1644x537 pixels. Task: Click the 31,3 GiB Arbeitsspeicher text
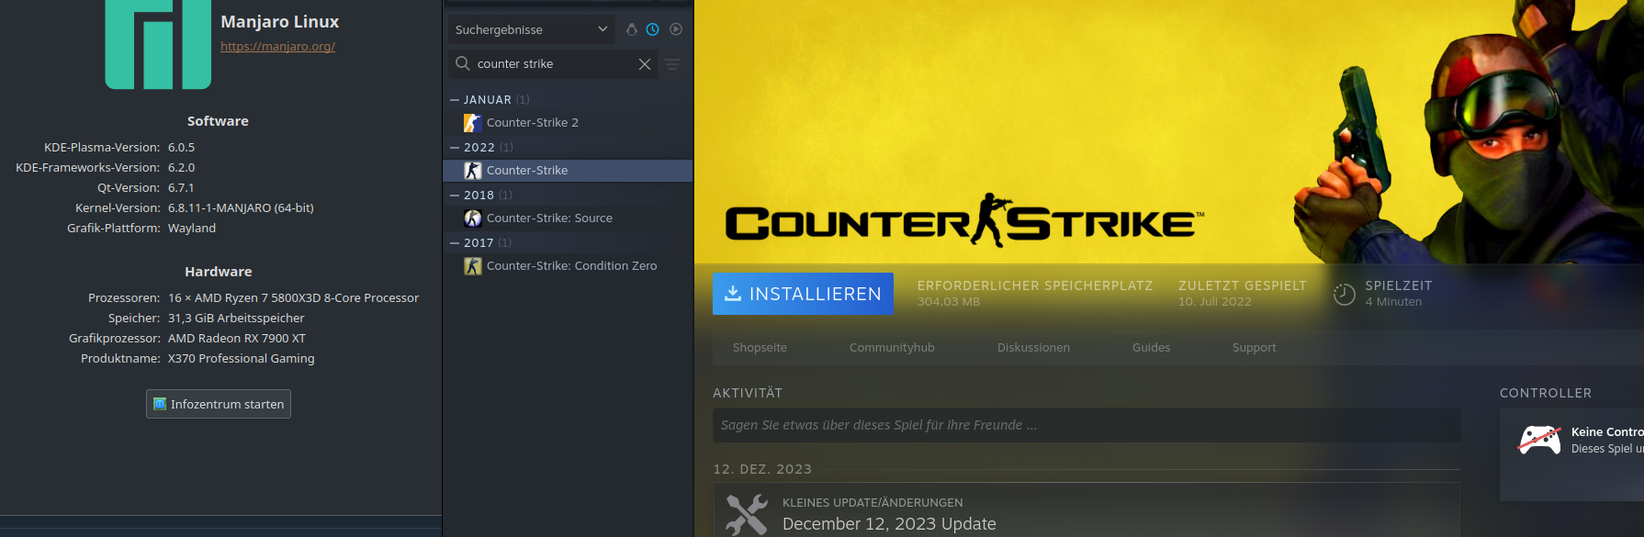pos(236,319)
